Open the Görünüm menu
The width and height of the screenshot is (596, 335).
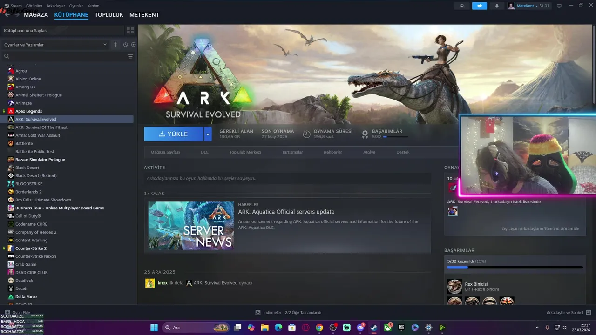(x=34, y=6)
